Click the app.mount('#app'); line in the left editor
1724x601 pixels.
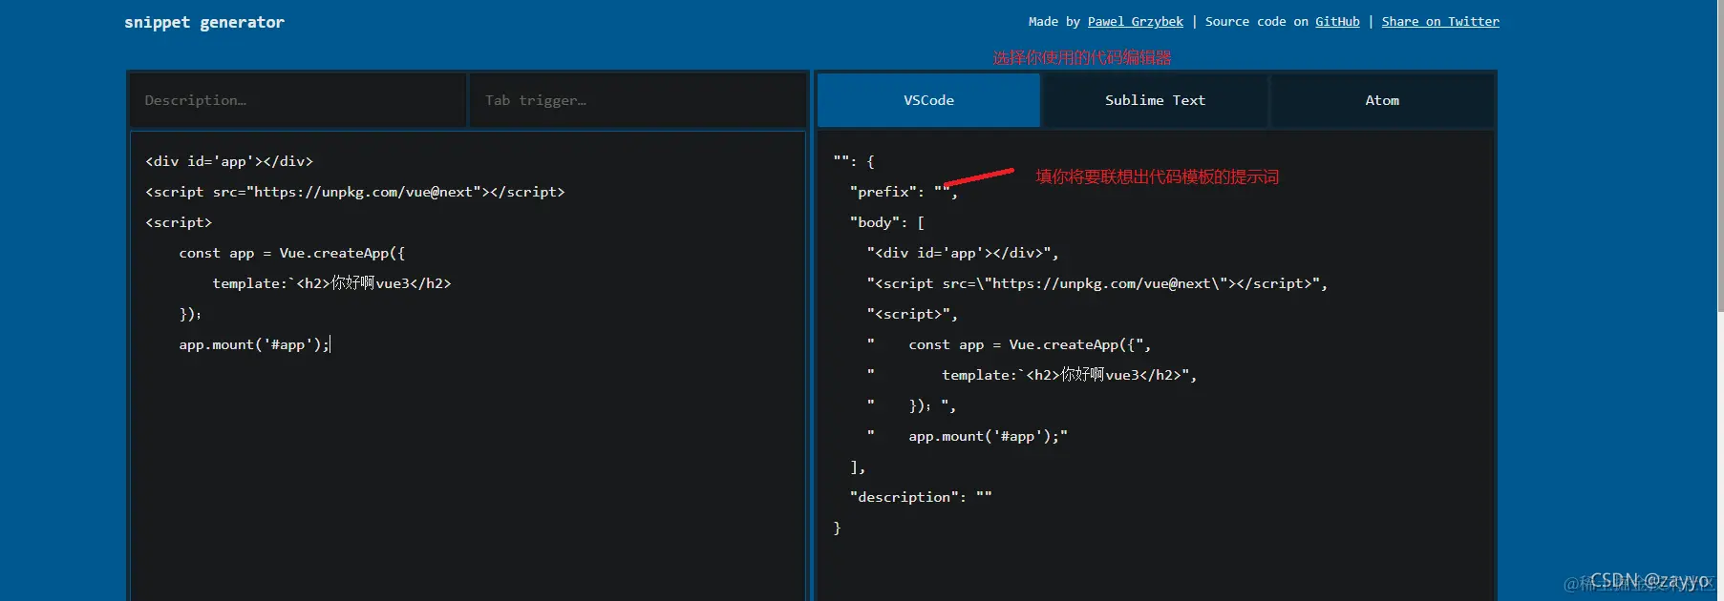pyautogui.click(x=253, y=344)
